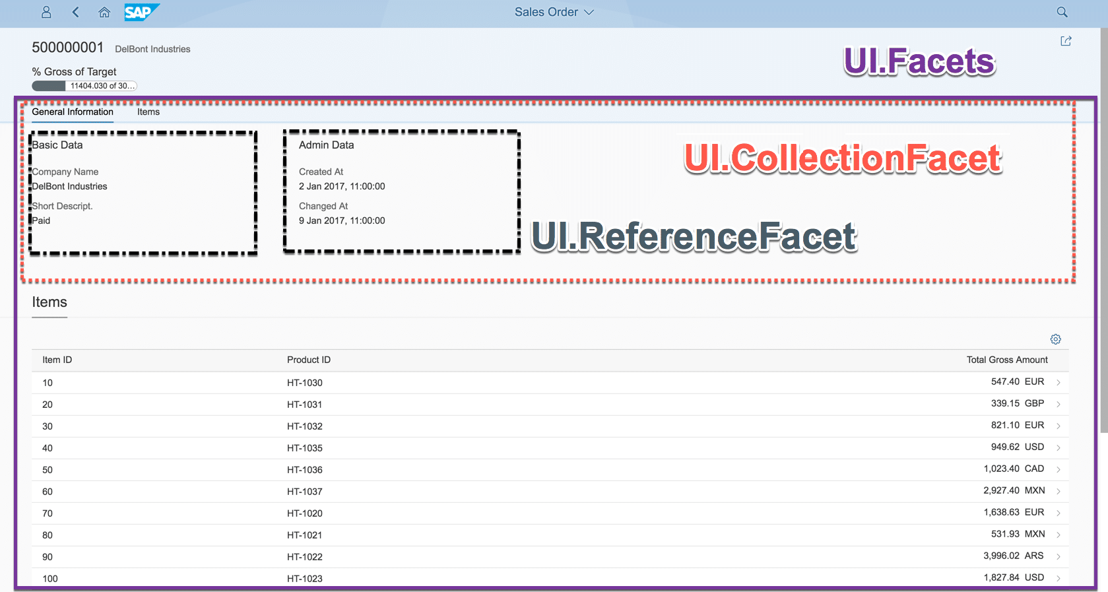
Task: Open the Sales Order title dropdown
Action: (x=554, y=12)
